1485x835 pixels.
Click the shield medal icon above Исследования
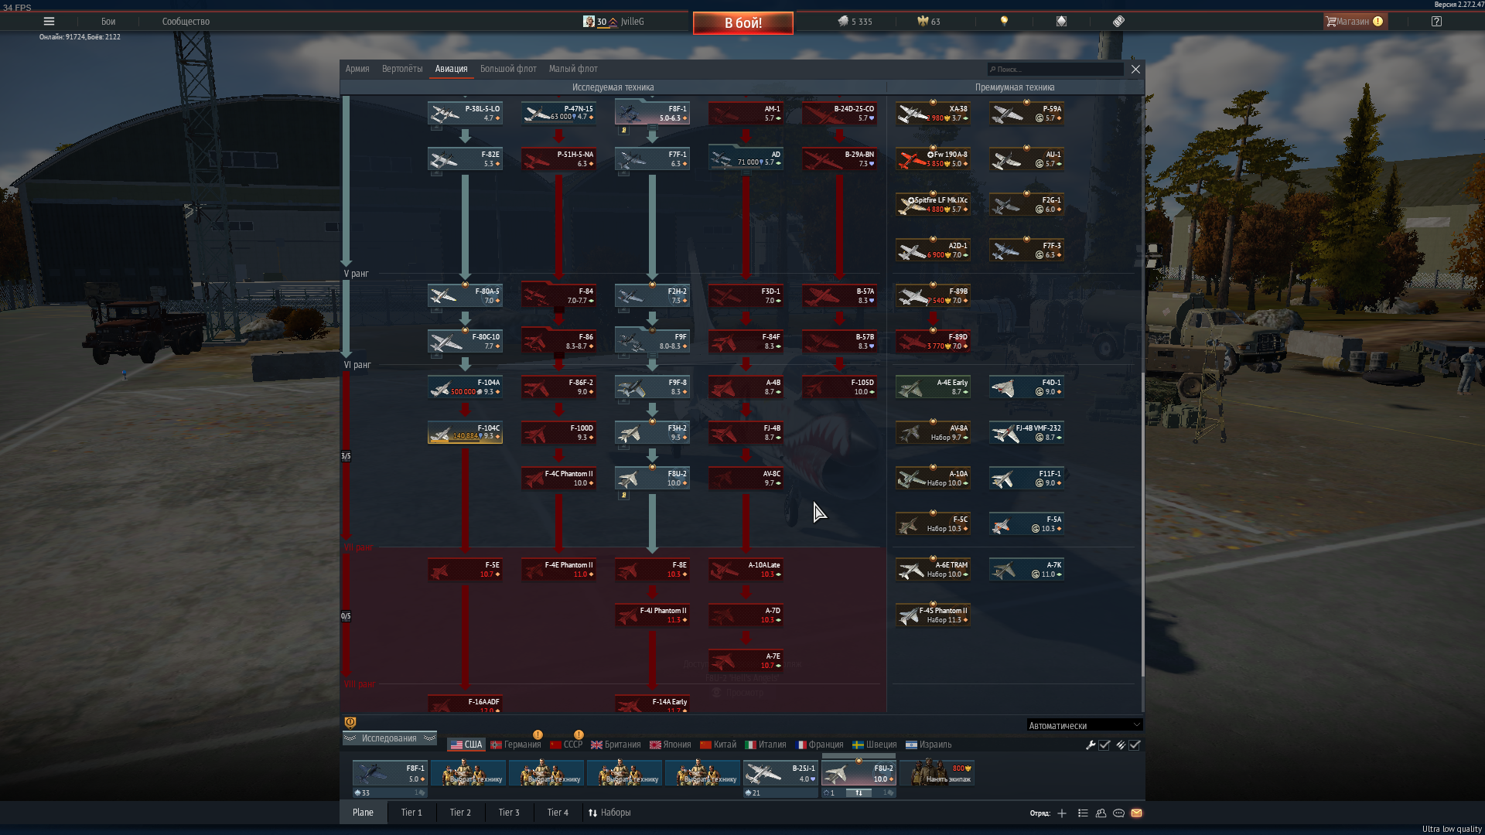pyautogui.click(x=350, y=723)
